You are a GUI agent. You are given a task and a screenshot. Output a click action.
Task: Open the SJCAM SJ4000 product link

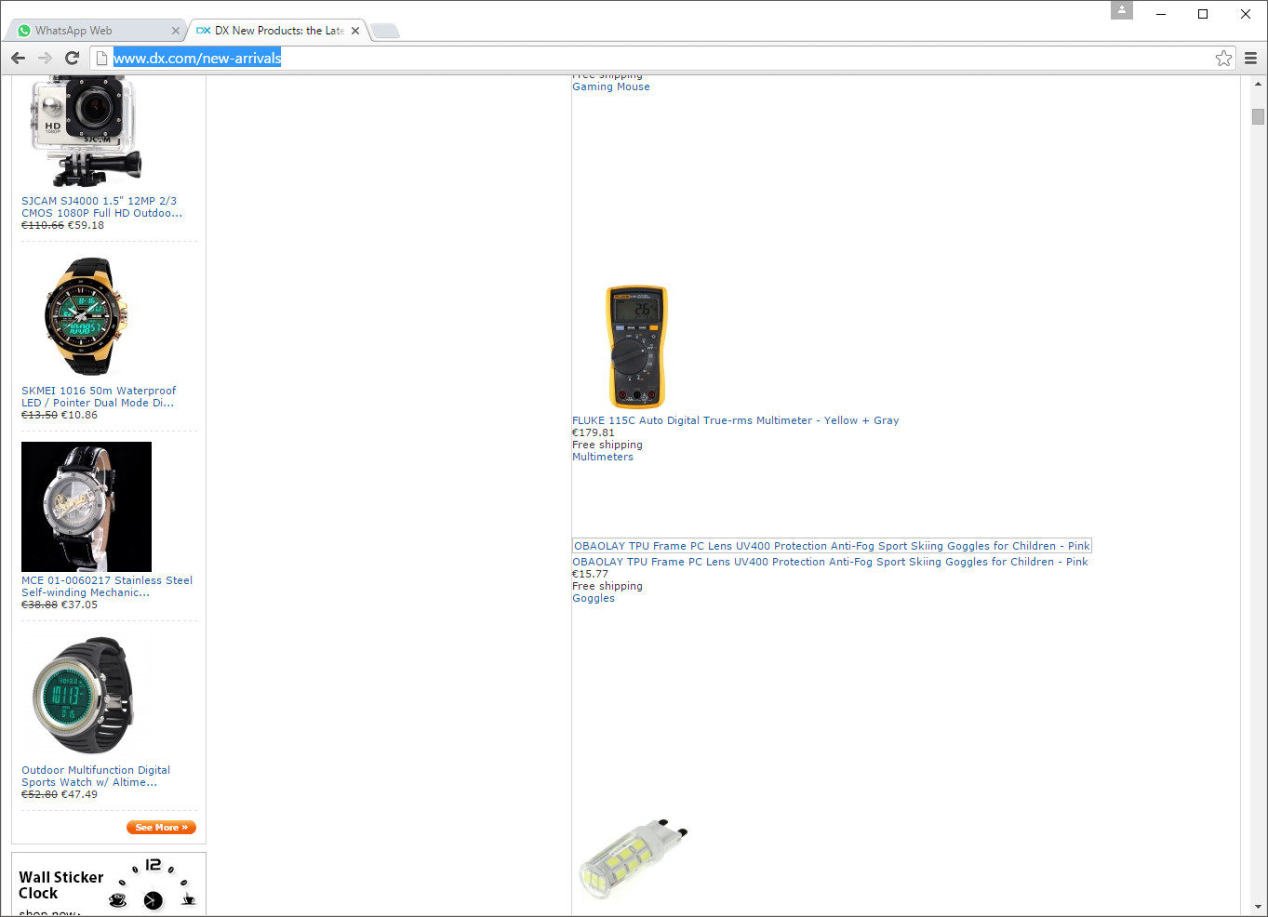point(101,206)
